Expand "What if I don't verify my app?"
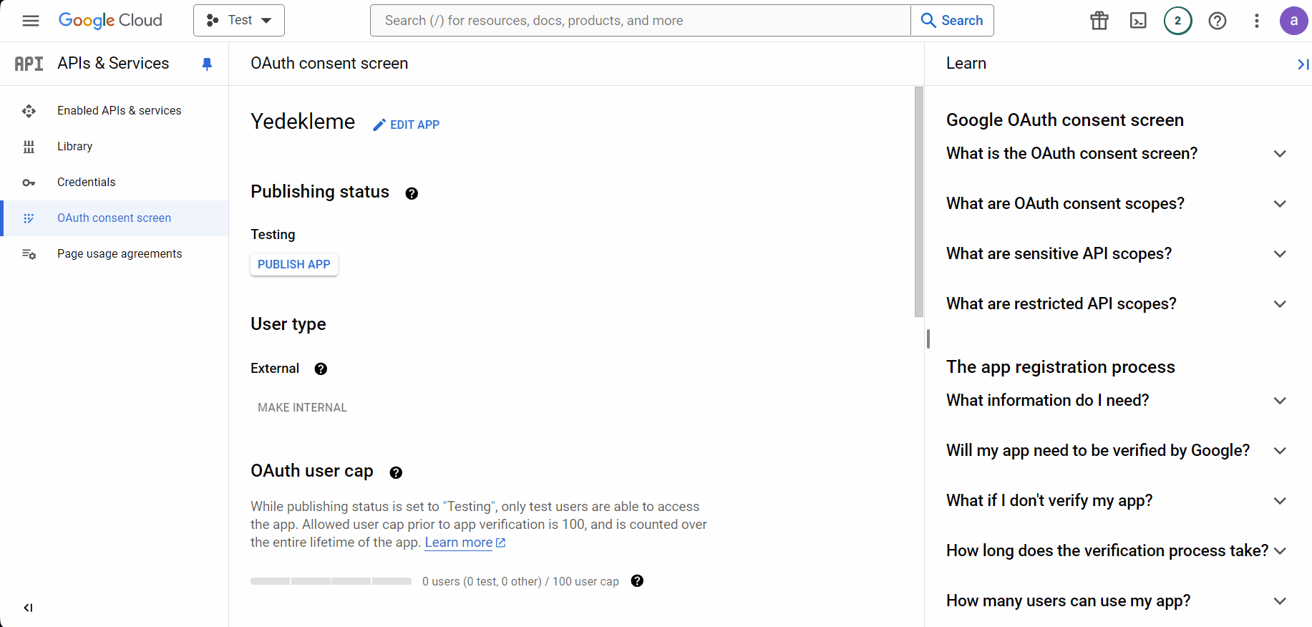 click(x=1117, y=501)
